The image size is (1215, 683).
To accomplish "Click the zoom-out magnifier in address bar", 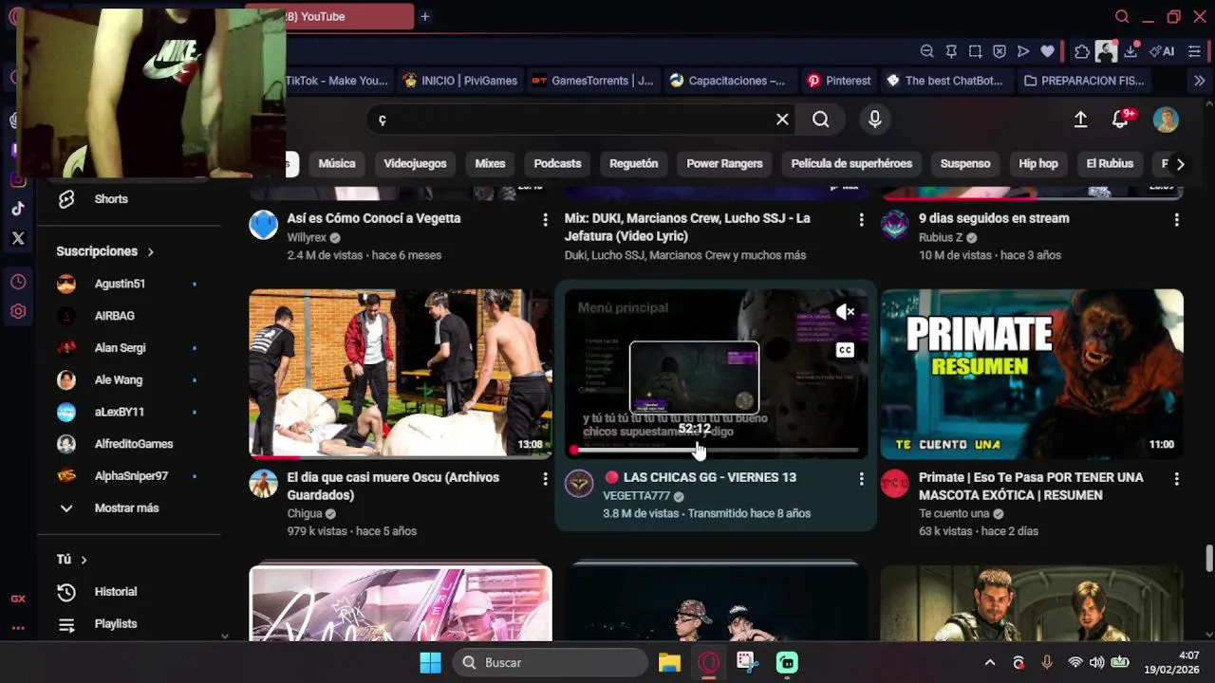I will [926, 51].
